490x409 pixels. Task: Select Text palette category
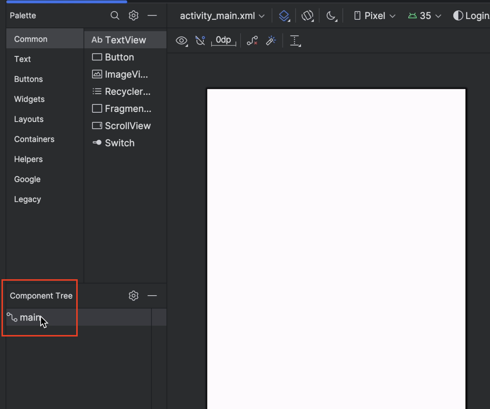45,59
